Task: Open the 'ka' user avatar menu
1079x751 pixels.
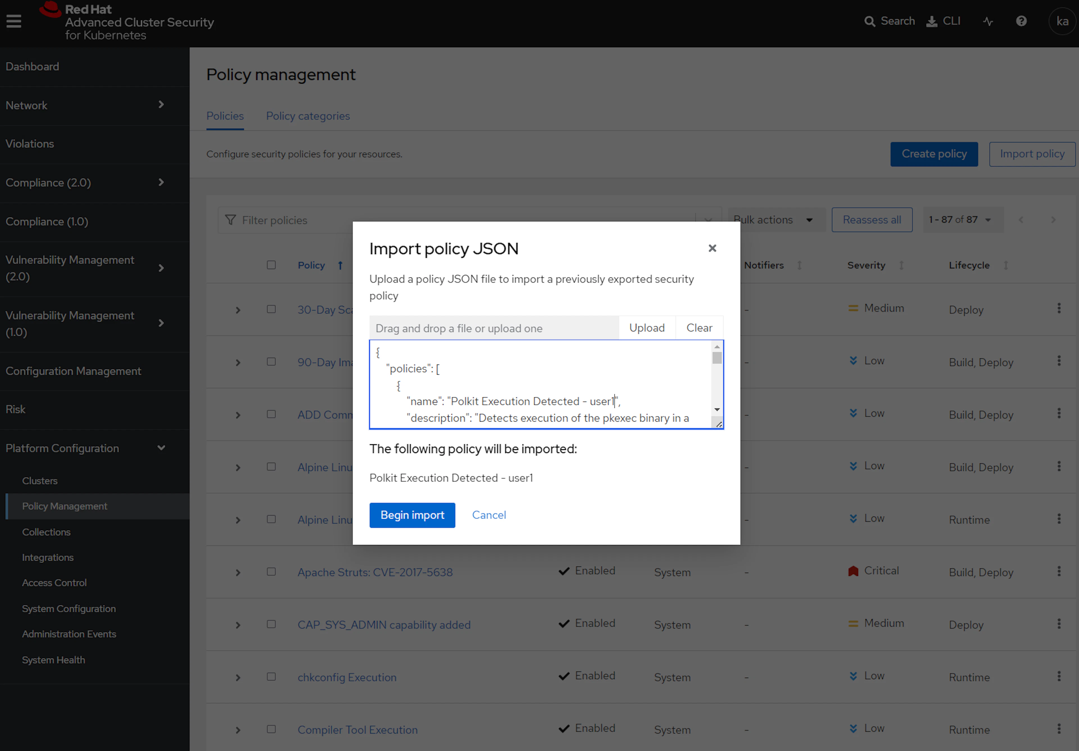Action: 1062,21
